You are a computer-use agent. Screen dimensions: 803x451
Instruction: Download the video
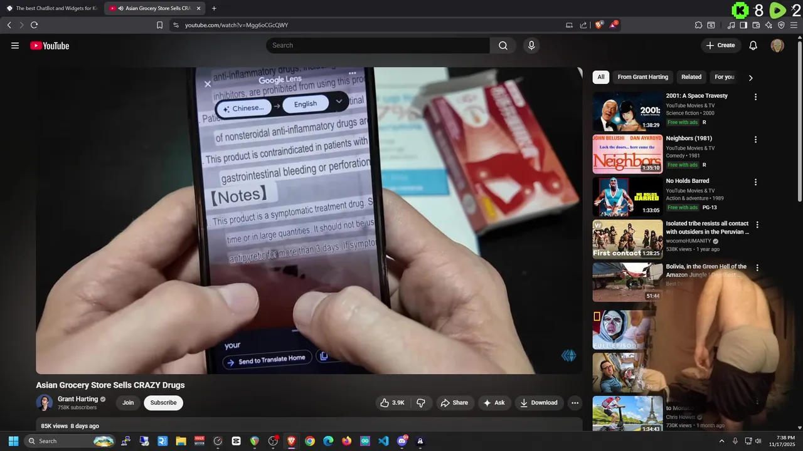pyautogui.click(x=539, y=403)
